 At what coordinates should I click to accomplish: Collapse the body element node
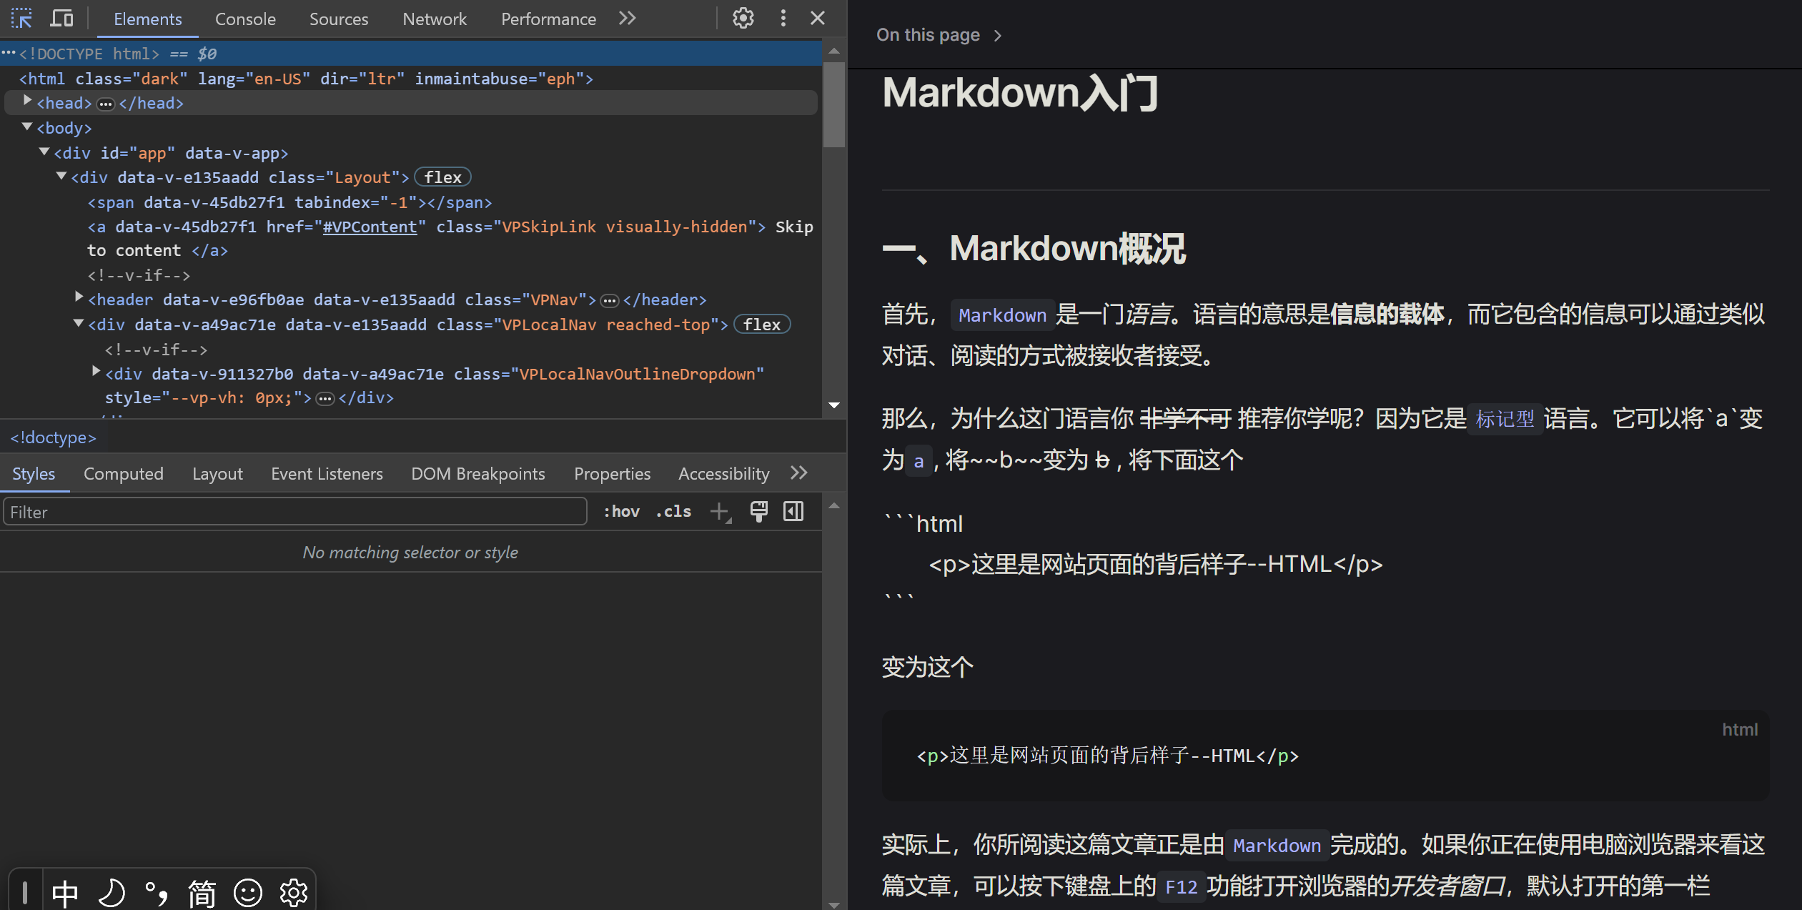pos(27,127)
